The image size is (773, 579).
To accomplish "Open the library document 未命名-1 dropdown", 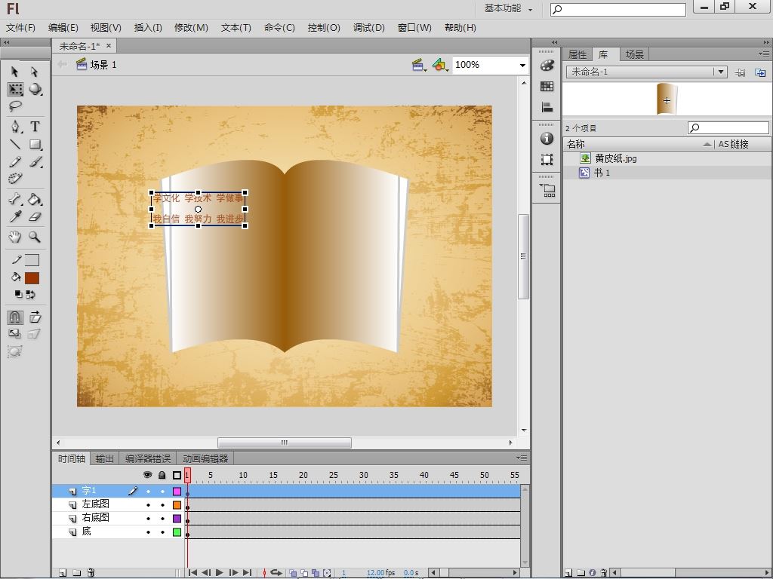I will (721, 72).
